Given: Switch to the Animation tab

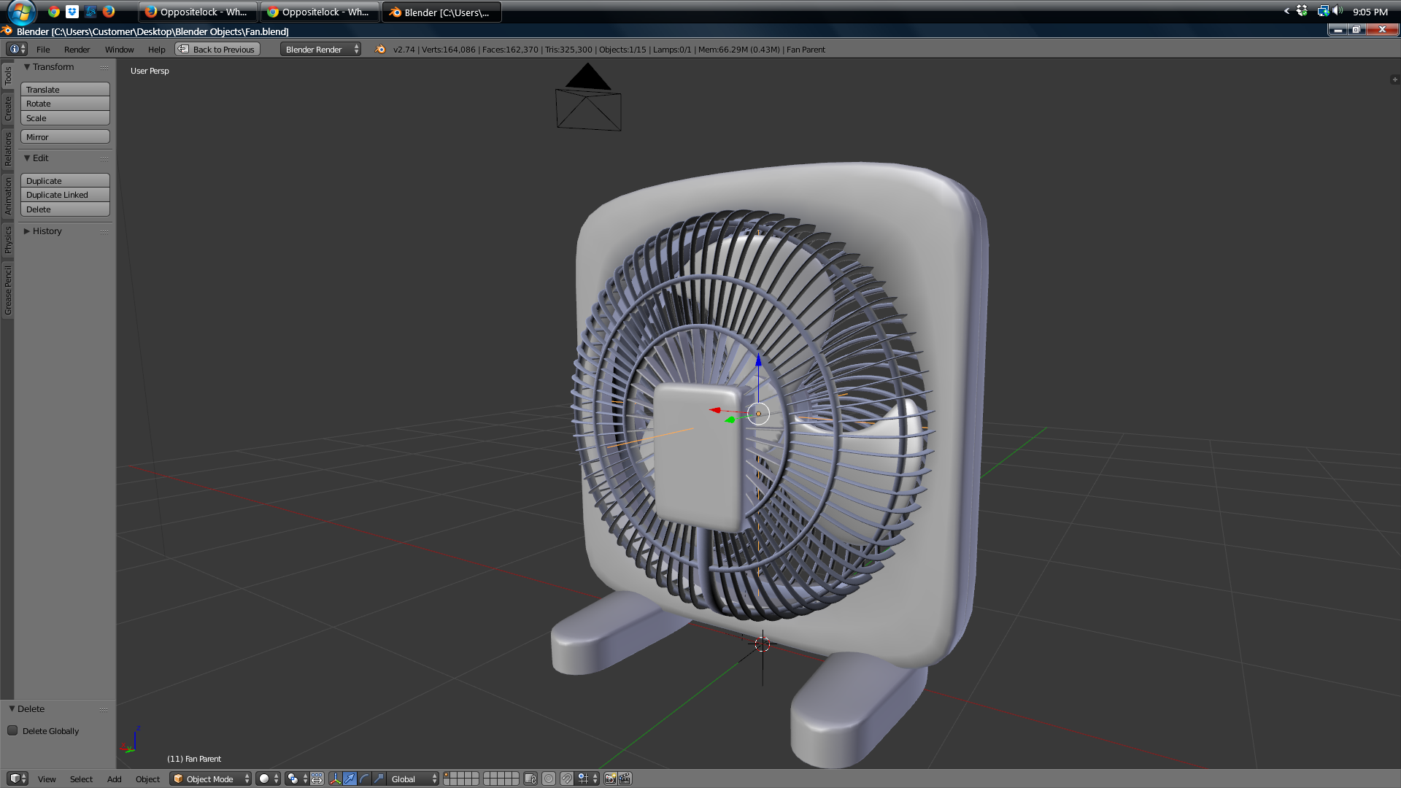Looking at the screenshot, I should (x=7, y=196).
